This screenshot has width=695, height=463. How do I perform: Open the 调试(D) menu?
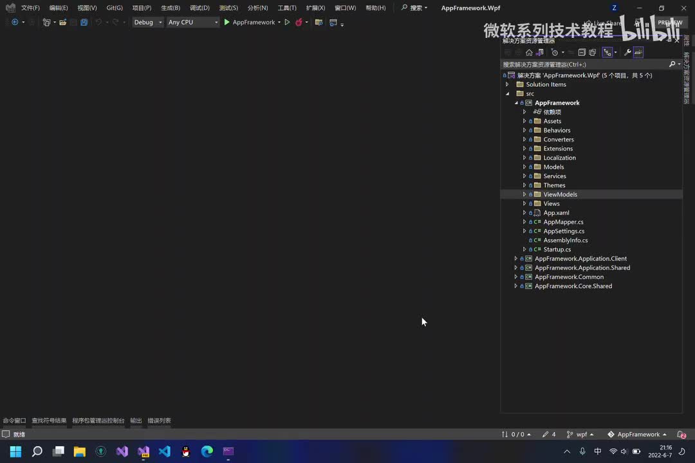pos(199,8)
